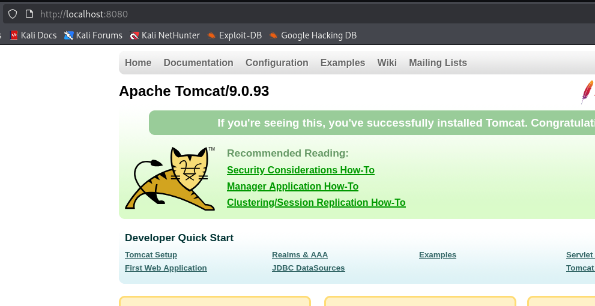Viewport: 595px width, 306px height.
Task: Click the successfully installed Tomcat banner
Action: tap(372, 123)
